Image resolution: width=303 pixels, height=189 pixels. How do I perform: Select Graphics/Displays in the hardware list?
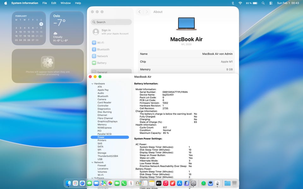tap(107, 122)
